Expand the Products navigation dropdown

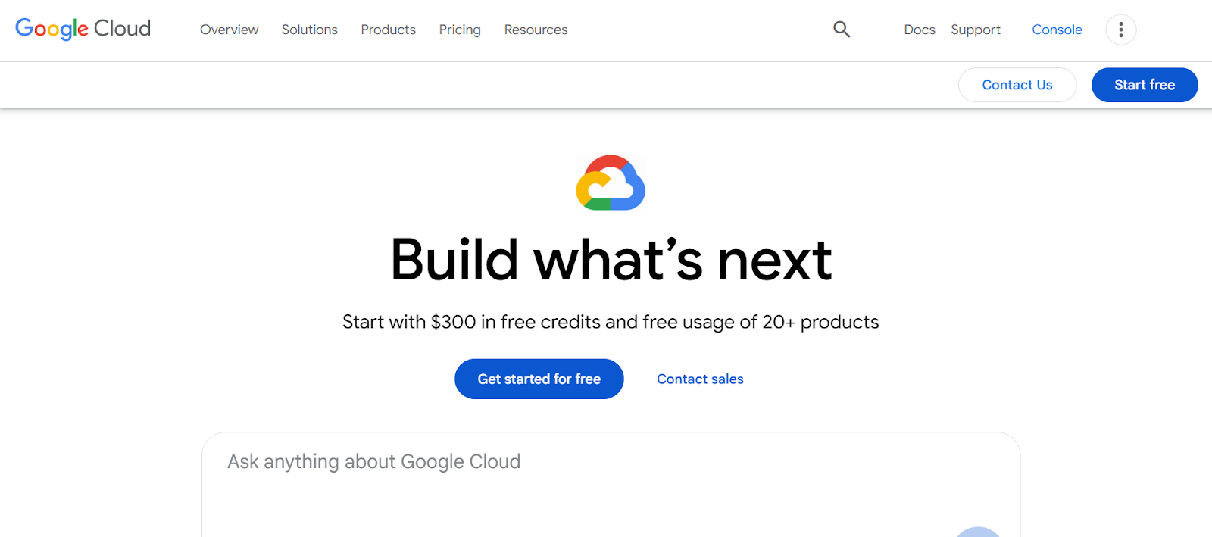pyautogui.click(x=388, y=30)
